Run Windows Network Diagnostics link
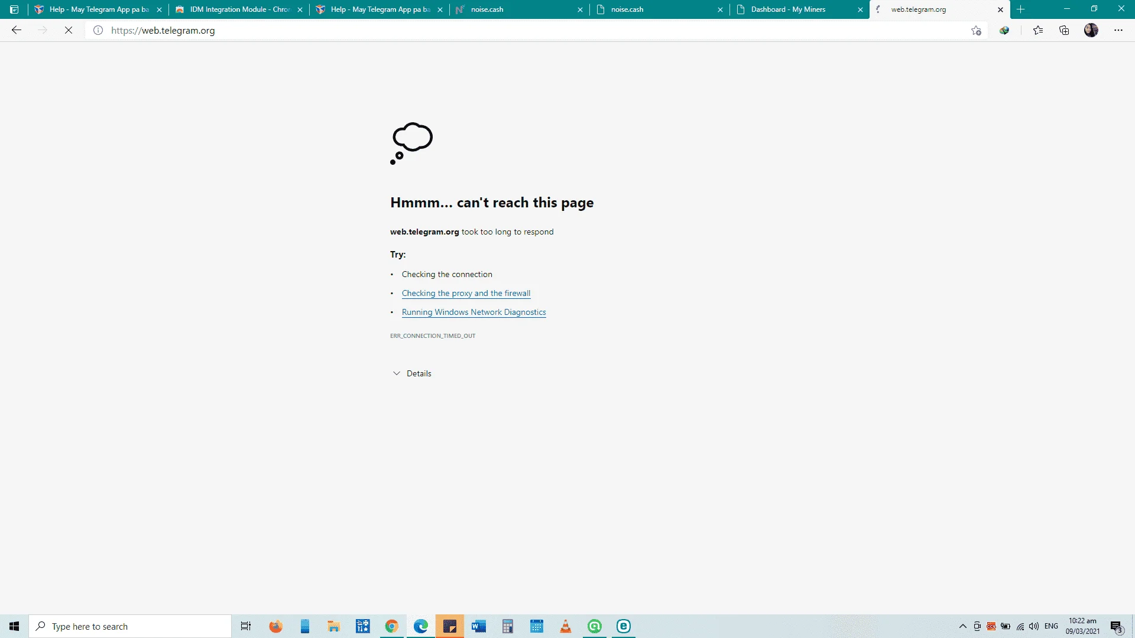Screen dimensions: 1135x638 point(474,312)
